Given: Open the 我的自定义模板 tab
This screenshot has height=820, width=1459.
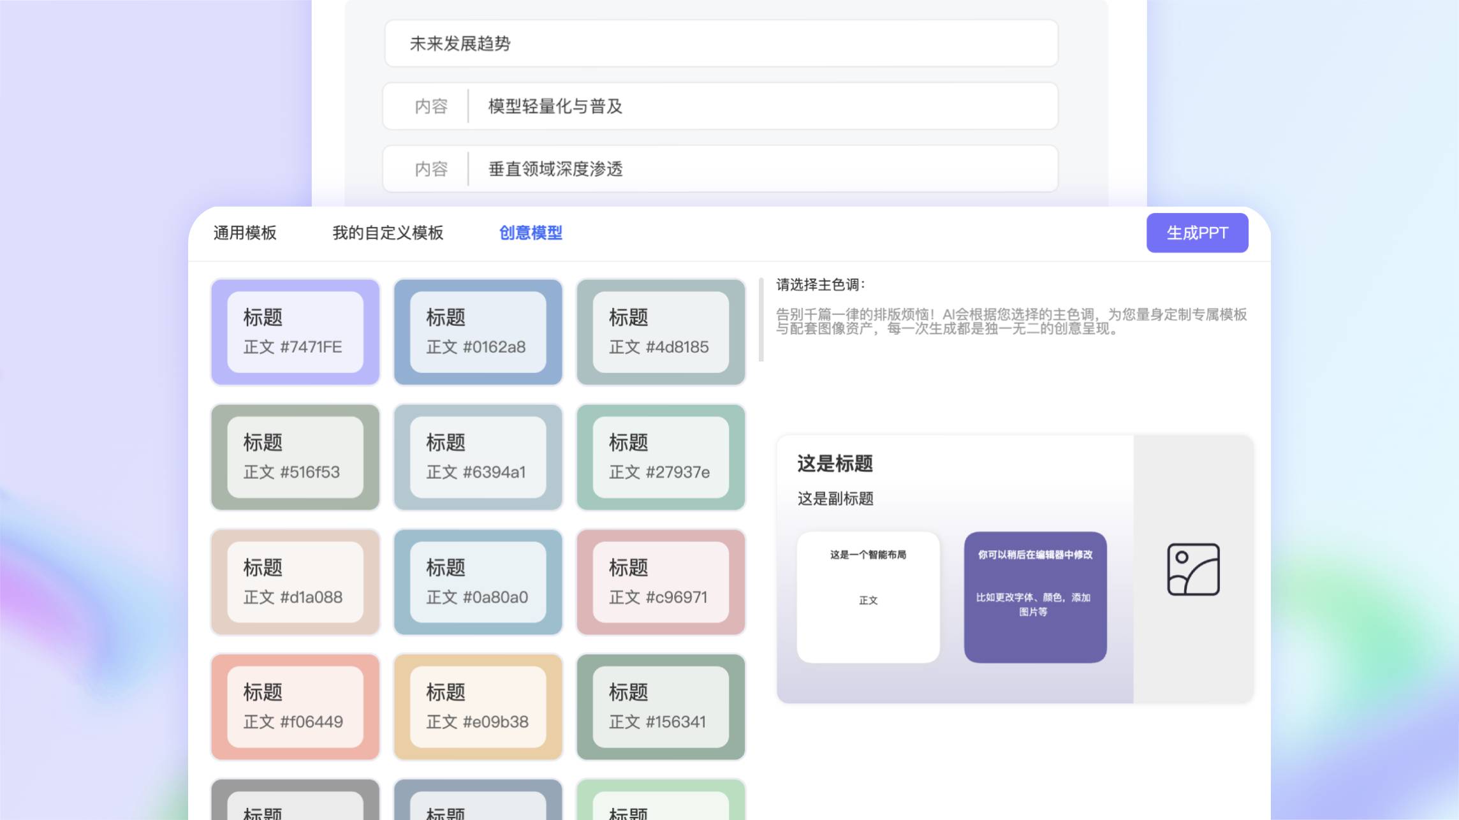Looking at the screenshot, I should (x=388, y=233).
